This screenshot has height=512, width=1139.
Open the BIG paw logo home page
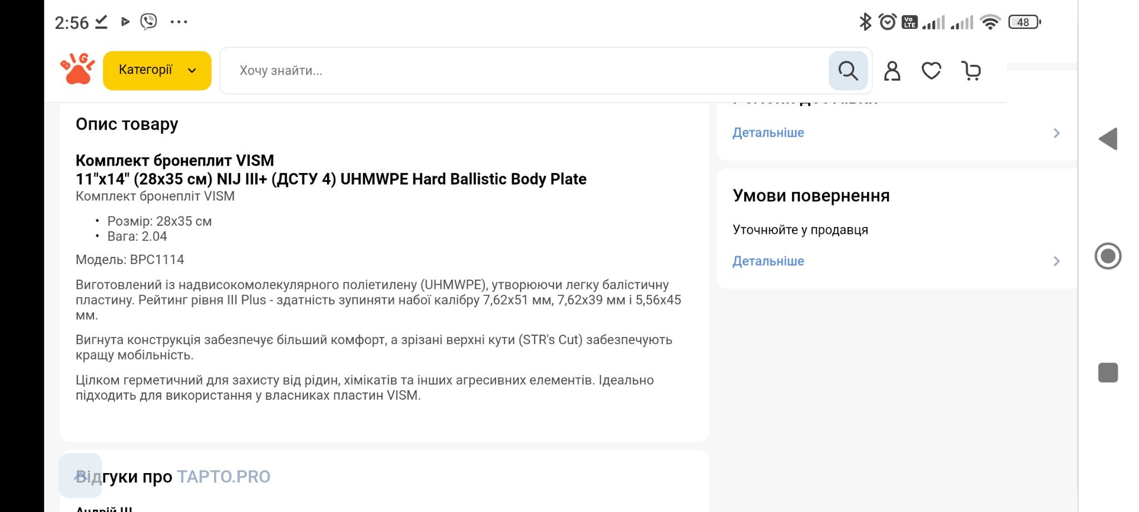77,69
